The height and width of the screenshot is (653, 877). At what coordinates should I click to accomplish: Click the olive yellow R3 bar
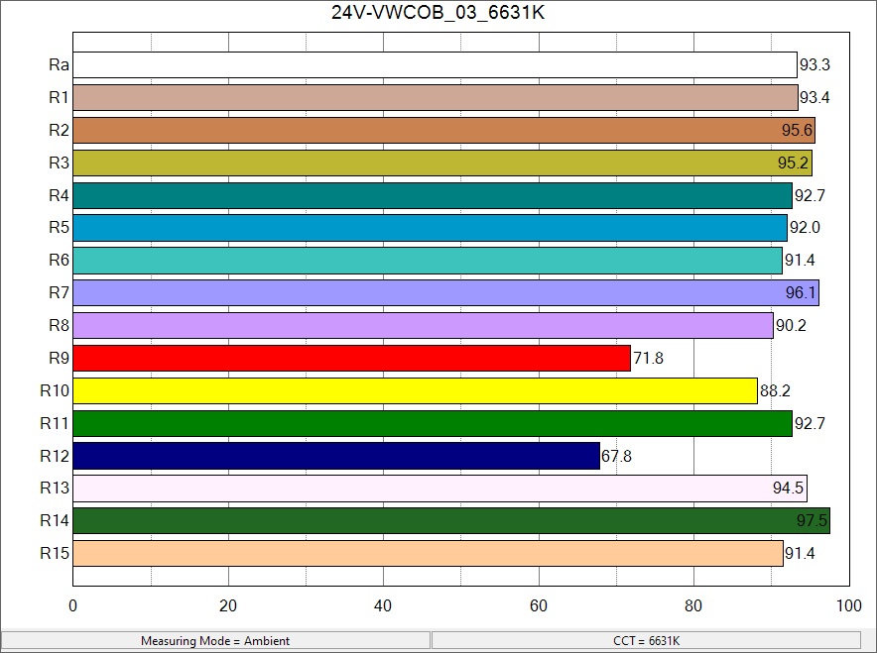coord(442,163)
